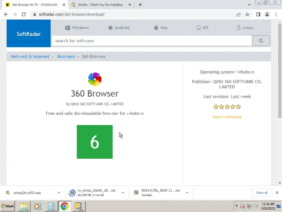Image resolution: width=282 pixels, height=212 pixels.
Task: Expand options for 8064.0.FBL_EEAP iso download
Action: pos(187,193)
